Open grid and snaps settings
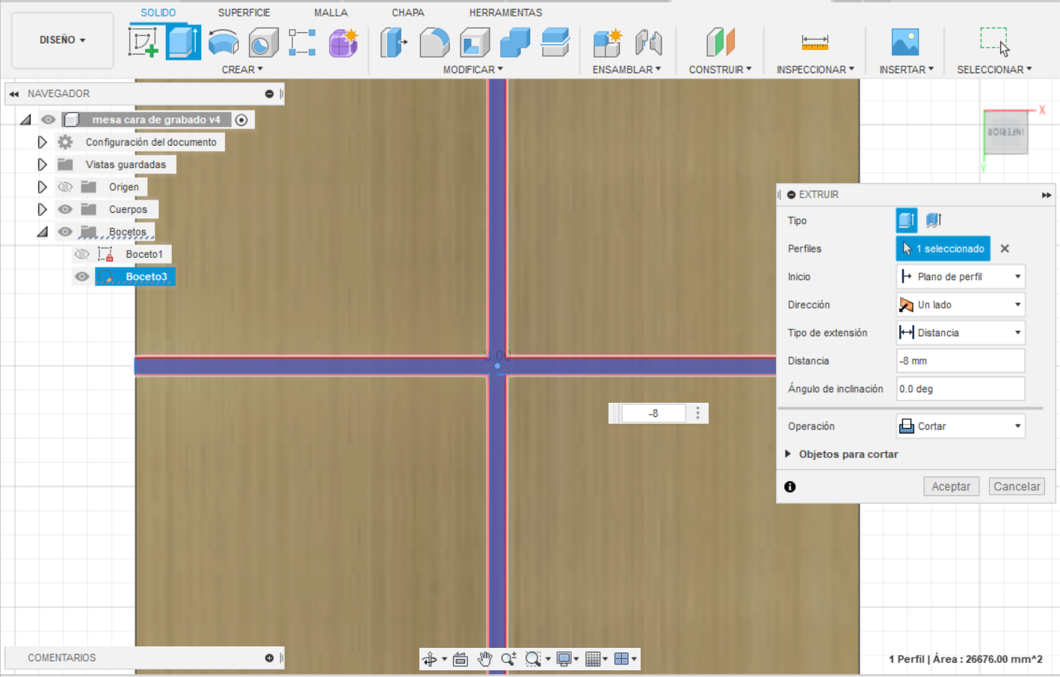This screenshot has width=1060, height=677. (593, 658)
